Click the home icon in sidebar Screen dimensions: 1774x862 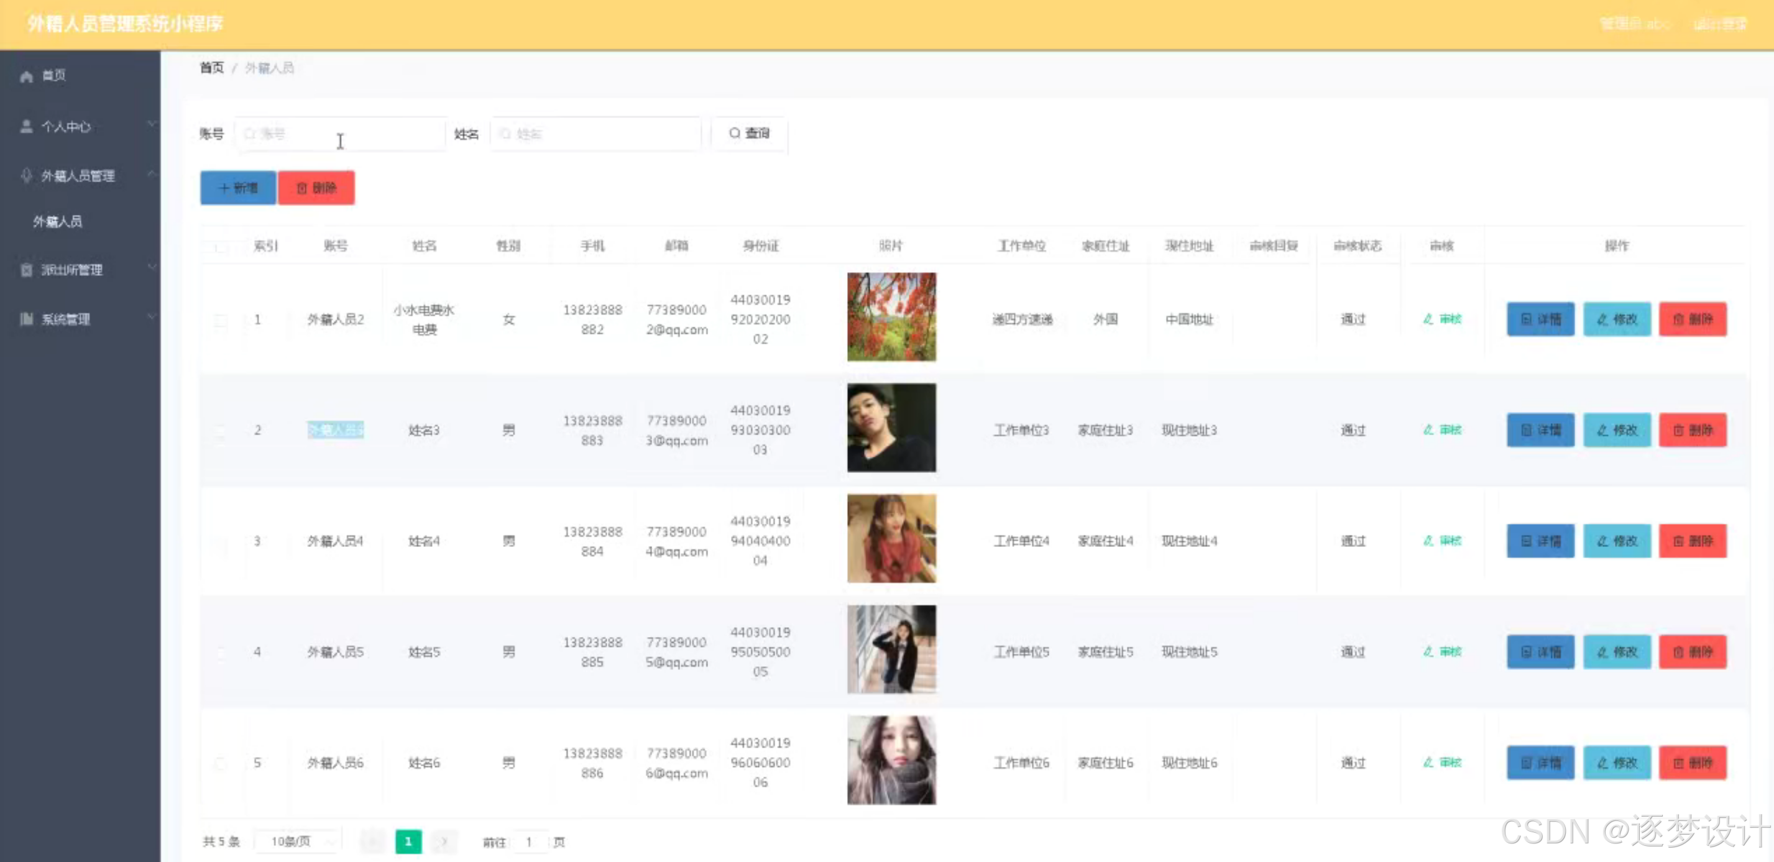pyautogui.click(x=26, y=76)
